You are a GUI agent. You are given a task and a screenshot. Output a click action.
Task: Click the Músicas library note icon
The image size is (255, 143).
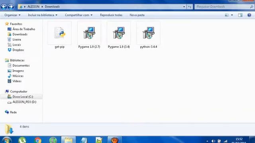(10, 76)
